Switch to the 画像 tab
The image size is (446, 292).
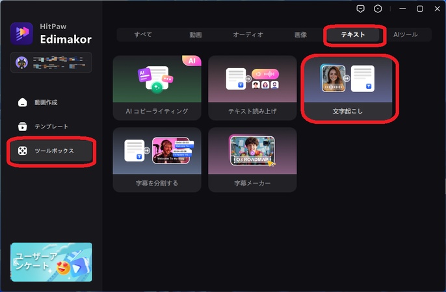300,34
